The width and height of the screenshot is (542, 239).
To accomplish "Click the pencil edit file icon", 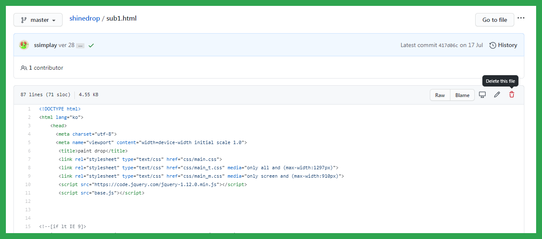I will click(x=497, y=95).
